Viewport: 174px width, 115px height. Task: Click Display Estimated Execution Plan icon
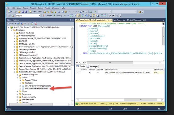[x=72, y=16]
